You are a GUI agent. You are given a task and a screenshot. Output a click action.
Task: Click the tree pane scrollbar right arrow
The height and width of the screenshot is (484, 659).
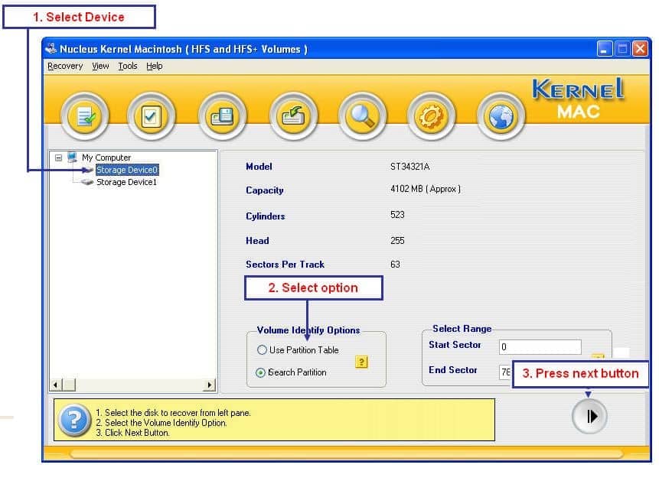click(x=209, y=385)
